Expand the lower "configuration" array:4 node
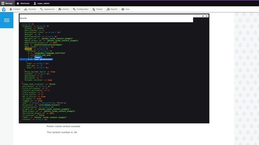The width and height of the screenshot is (259, 145). pos(53,107)
